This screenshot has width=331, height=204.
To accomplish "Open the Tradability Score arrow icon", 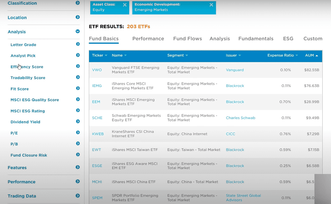I will pos(78,77).
